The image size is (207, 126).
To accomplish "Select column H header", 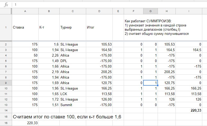I will click(x=167, y=11).
